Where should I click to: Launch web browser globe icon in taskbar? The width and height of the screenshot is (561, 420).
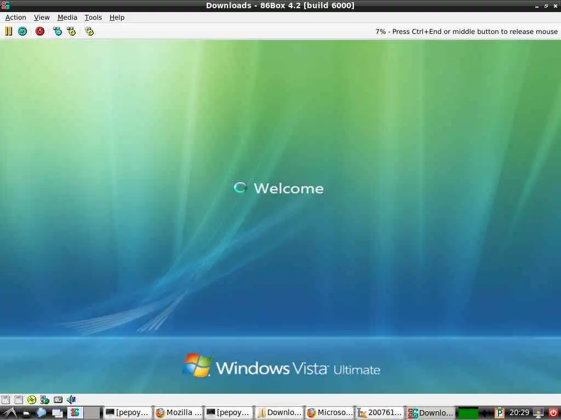tap(41, 413)
